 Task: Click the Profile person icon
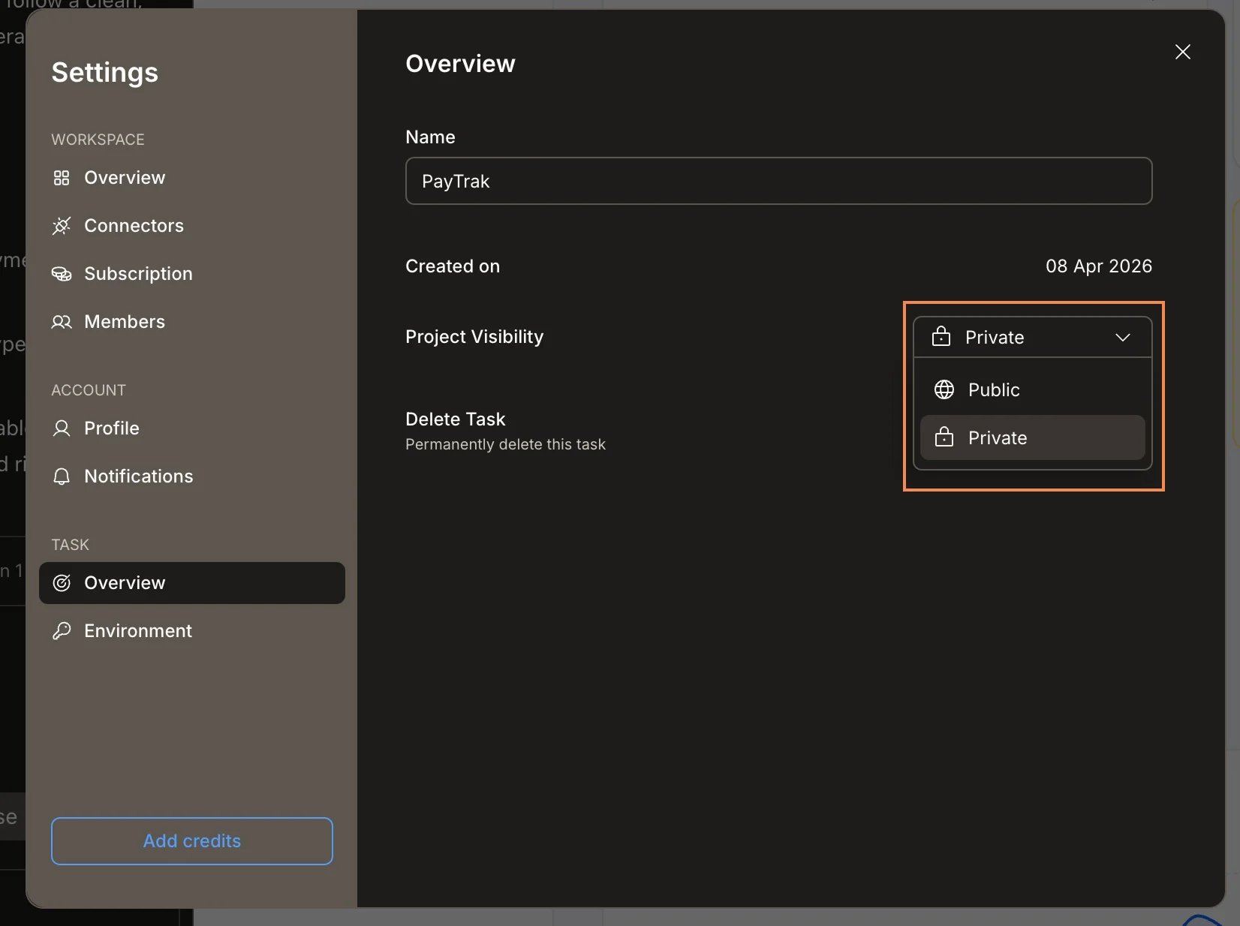pos(62,428)
